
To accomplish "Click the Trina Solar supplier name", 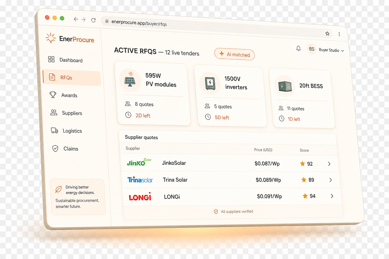I will pyautogui.click(x=175, y=180).
